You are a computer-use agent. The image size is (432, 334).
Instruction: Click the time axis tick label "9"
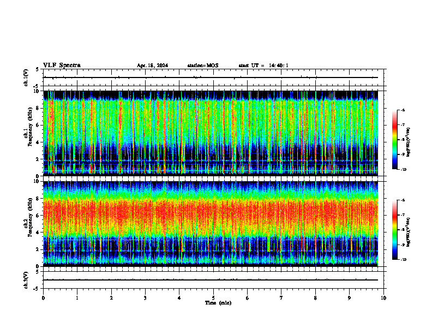(x=349, y=298)
